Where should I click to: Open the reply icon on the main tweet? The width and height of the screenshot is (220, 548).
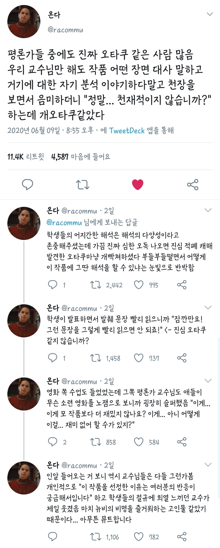pos(27,185)
